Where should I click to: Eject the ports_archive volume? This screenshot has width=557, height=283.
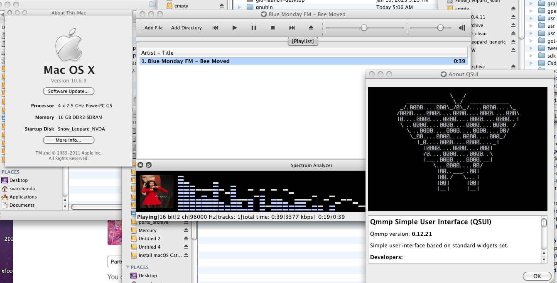[x=186, y=222]
